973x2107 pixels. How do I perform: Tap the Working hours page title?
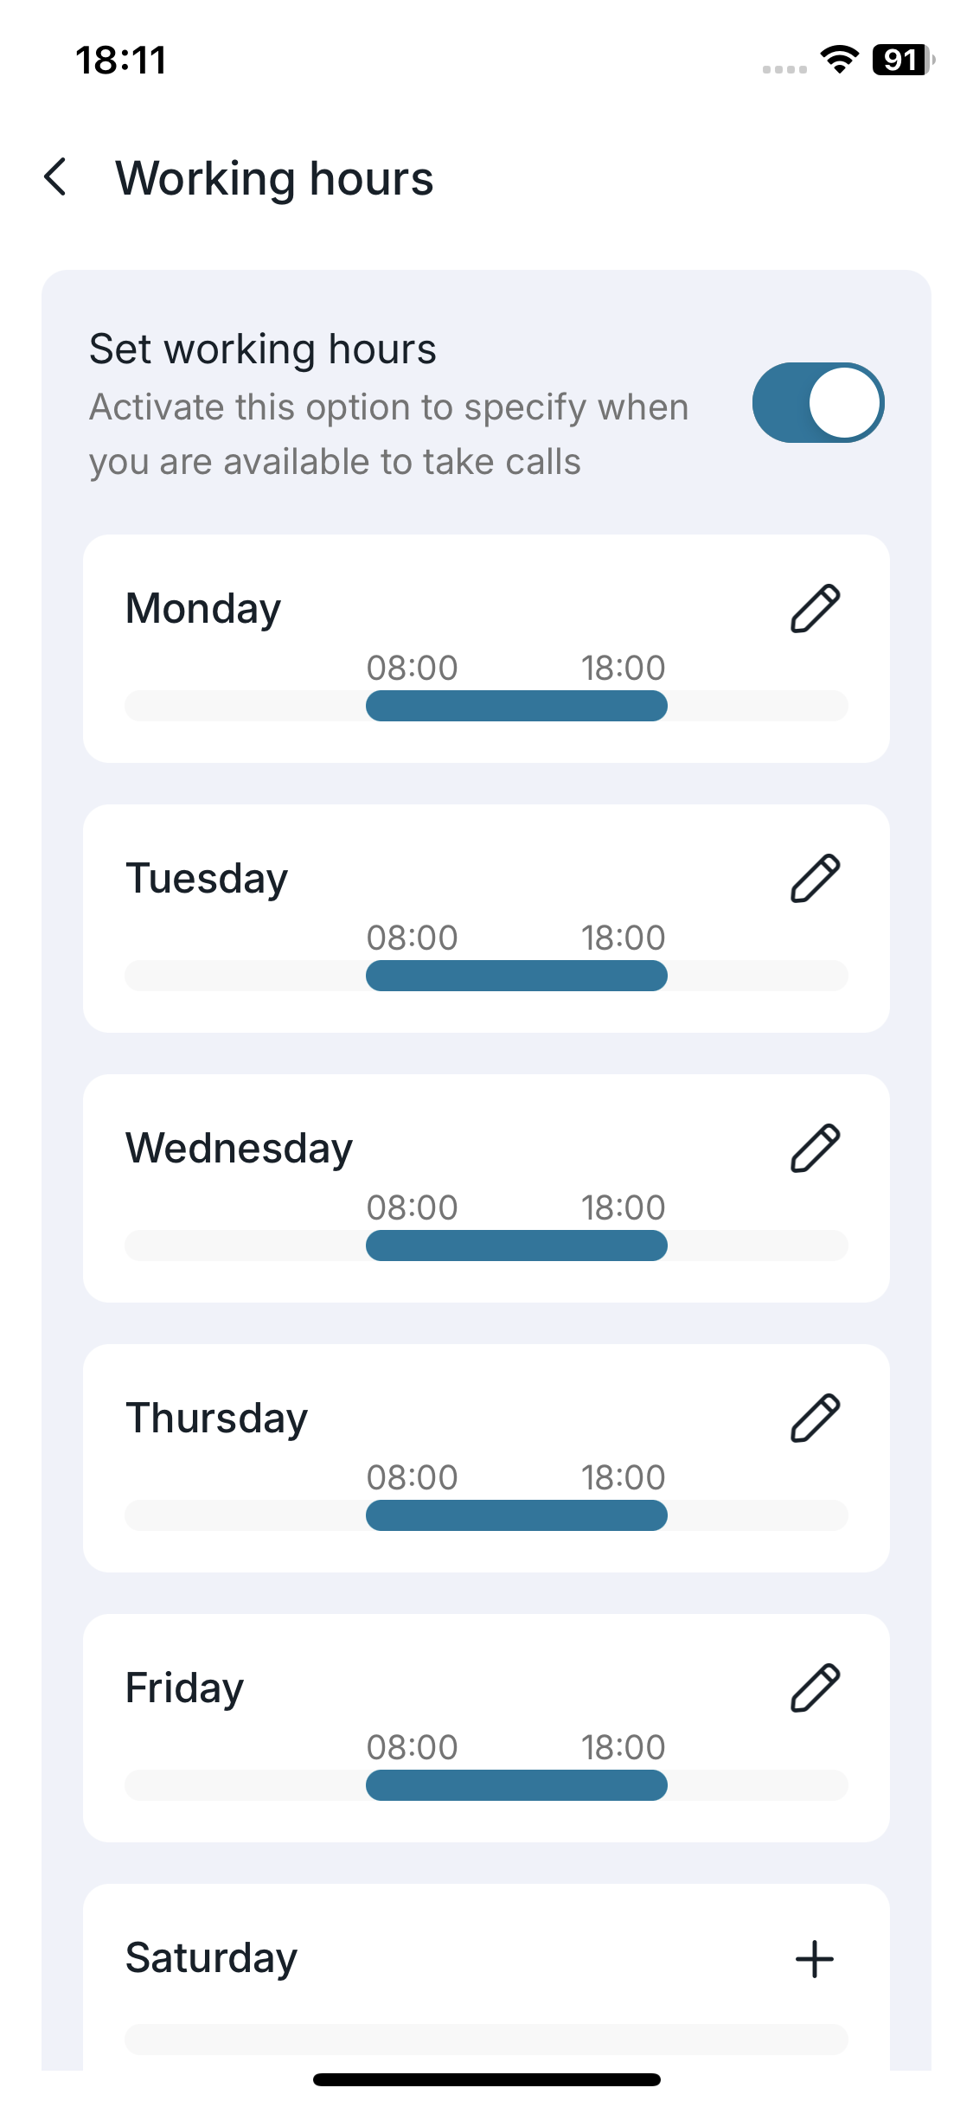(274, 179)
